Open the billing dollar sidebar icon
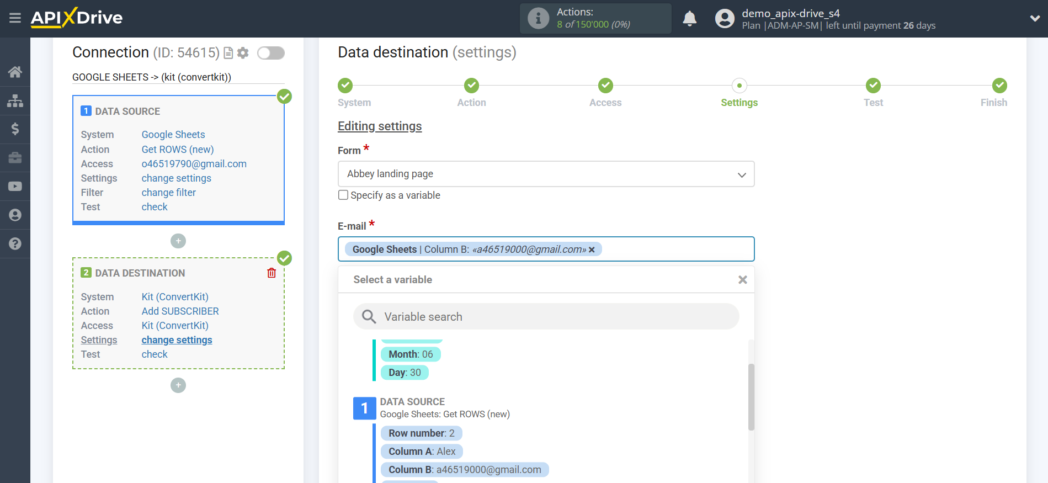 pos(15,129)
